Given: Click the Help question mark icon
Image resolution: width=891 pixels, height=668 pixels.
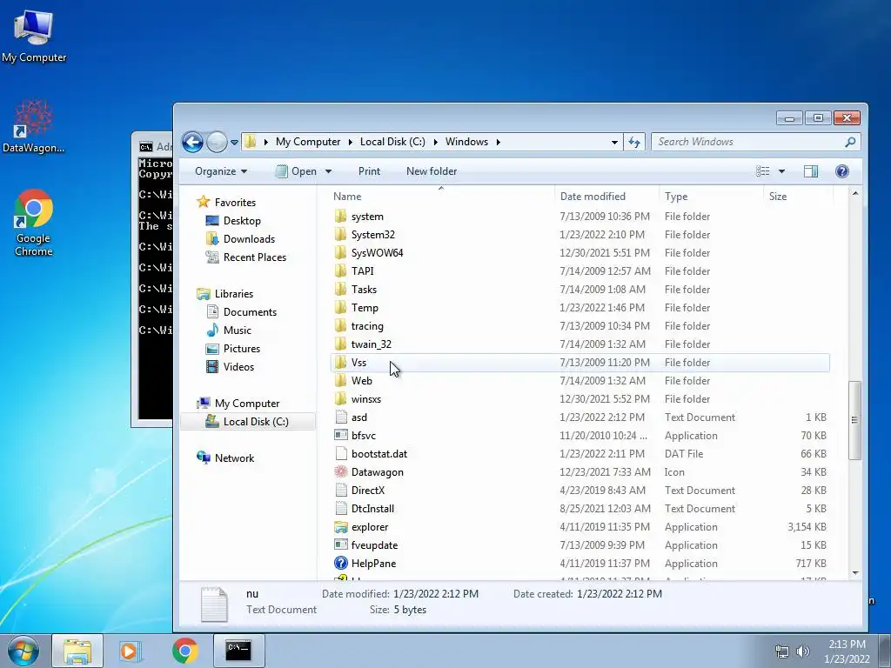Looking at the screenshot, I should (x=842, y=171).
